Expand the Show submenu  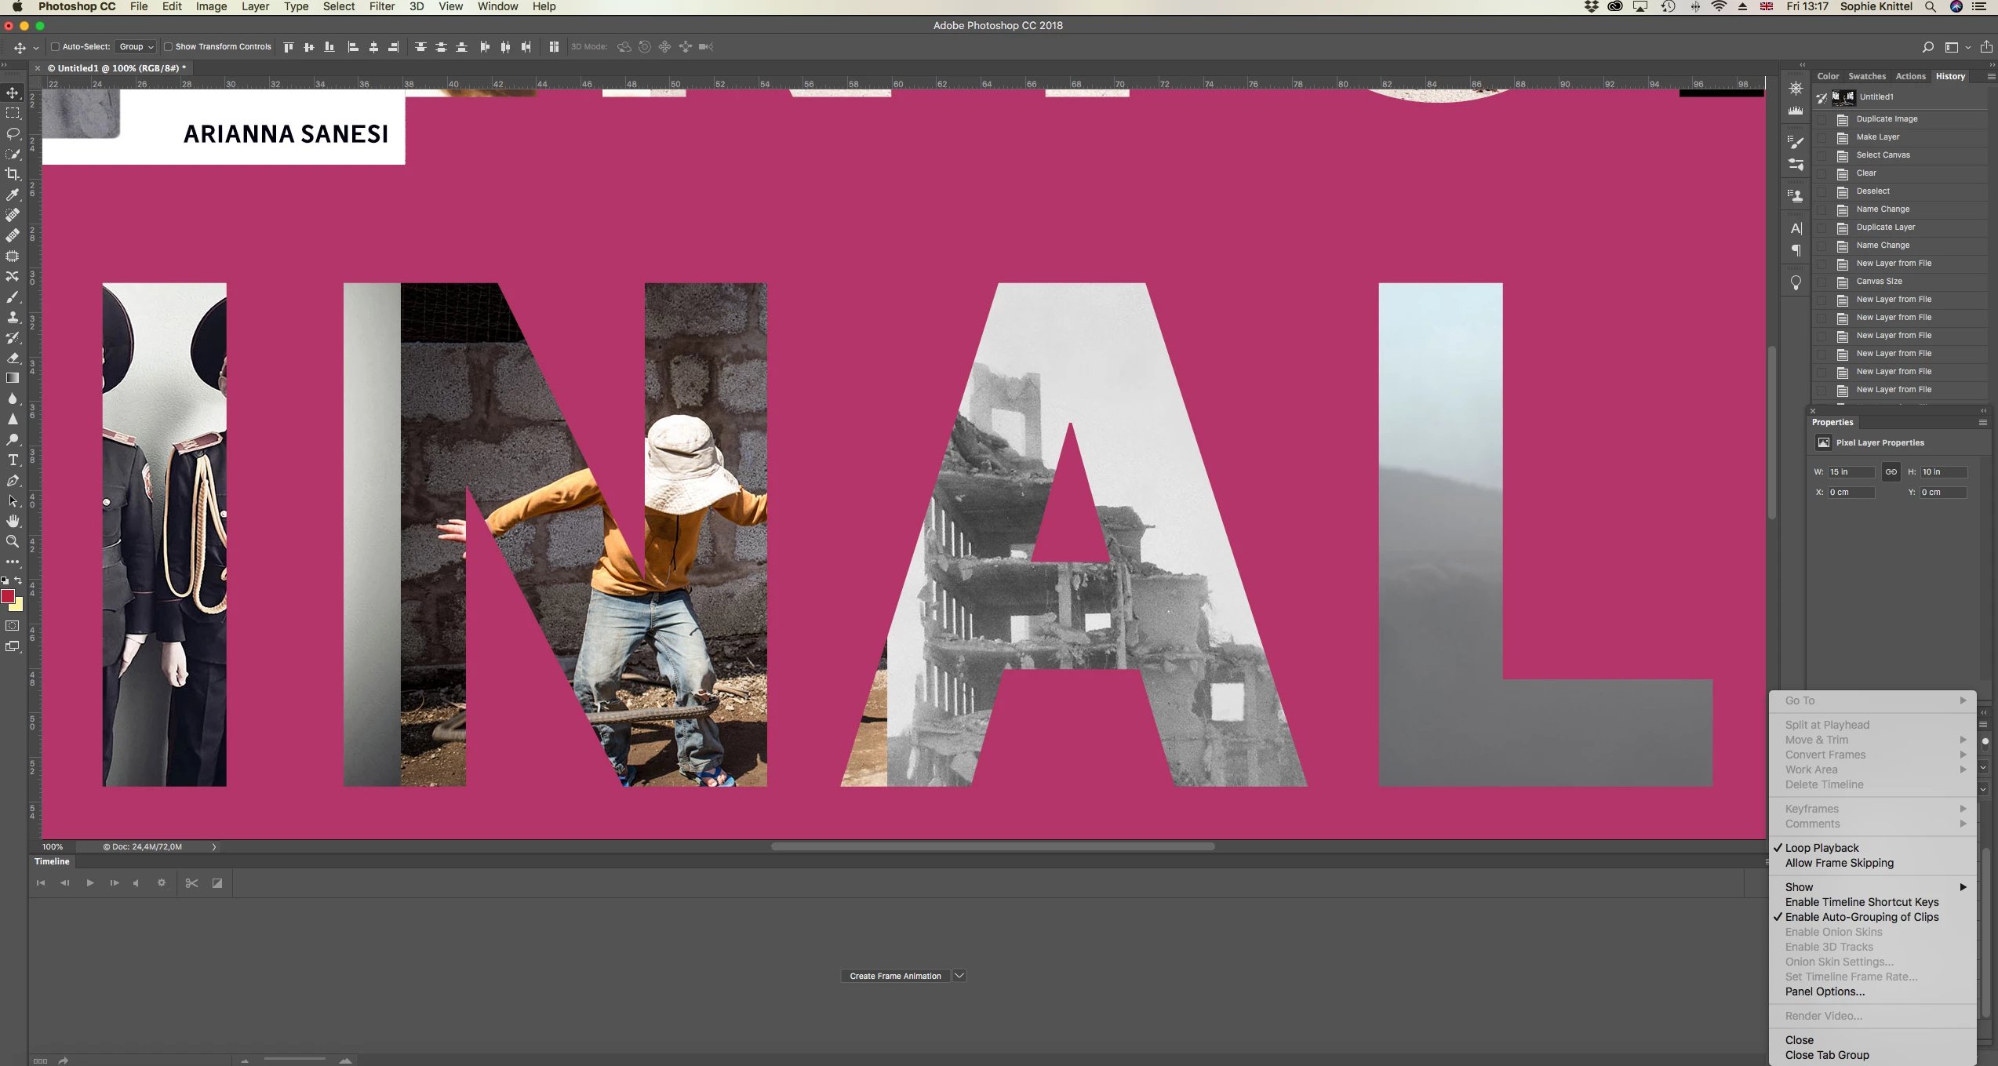pos(1799,887)
